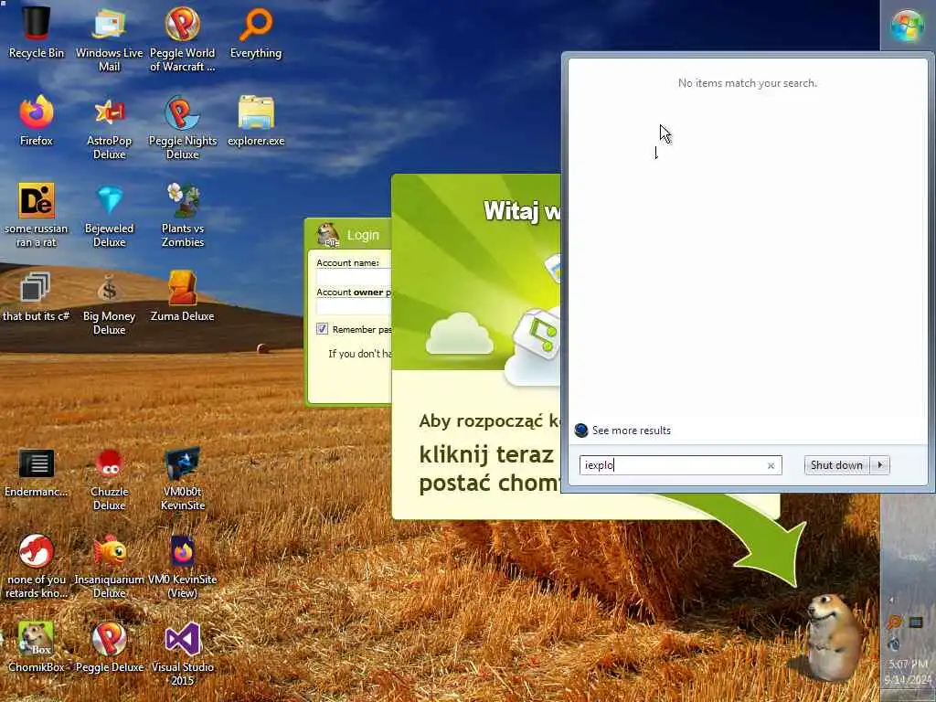Select the Peggle Deluxe desktop icon
Image resolution: width=936 pixels, height=702 pixels.
click(110, 647)
